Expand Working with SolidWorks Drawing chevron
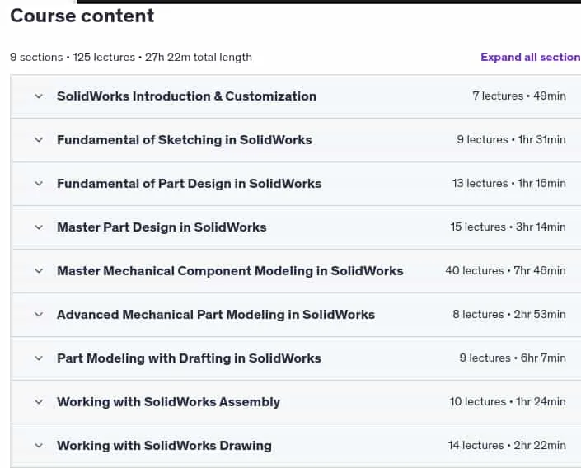The width and height of the screenshot is (581, 468). click(x=39, y=446)
